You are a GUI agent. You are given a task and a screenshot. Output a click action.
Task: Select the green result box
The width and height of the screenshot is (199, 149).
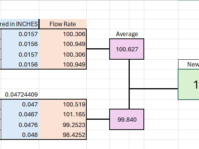tap(189, 84)
